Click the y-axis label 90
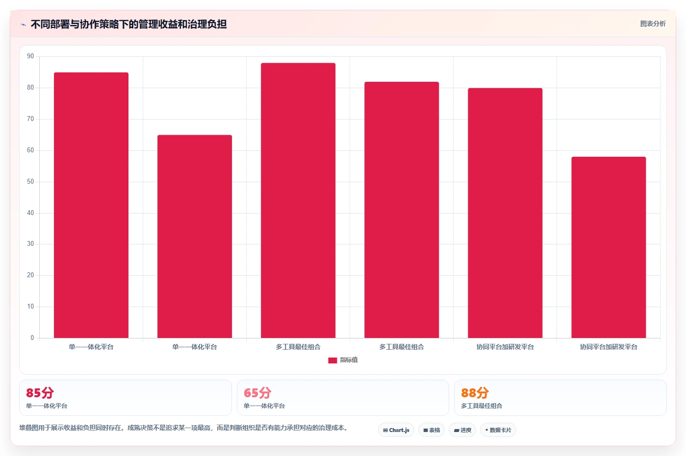This screenshot has width=686, height=456. click(30, 56)
